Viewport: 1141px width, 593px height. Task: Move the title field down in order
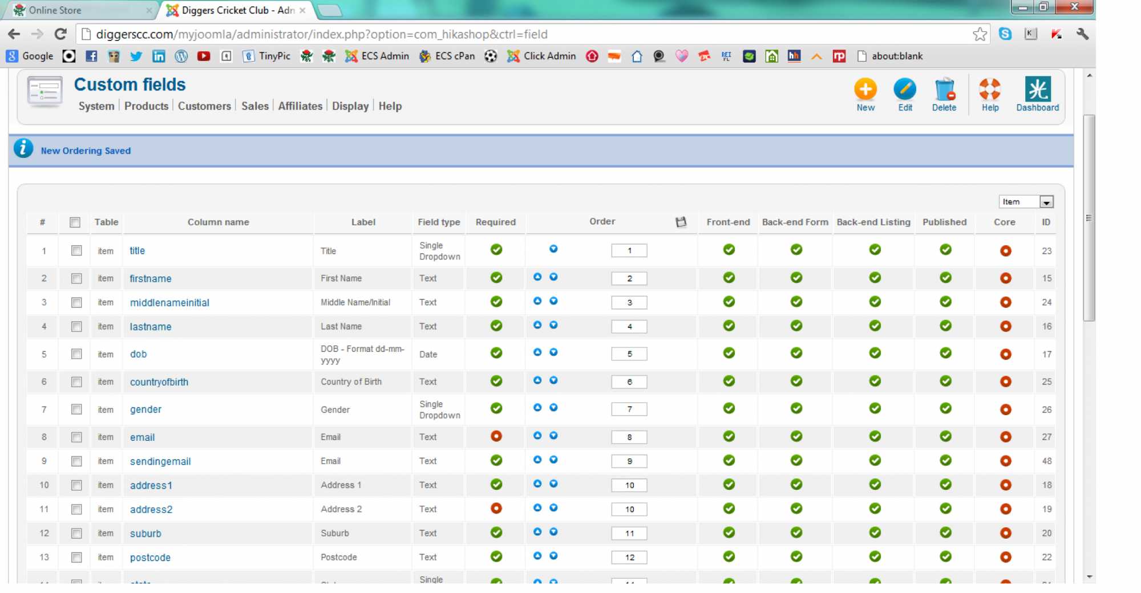coord(553,249)
